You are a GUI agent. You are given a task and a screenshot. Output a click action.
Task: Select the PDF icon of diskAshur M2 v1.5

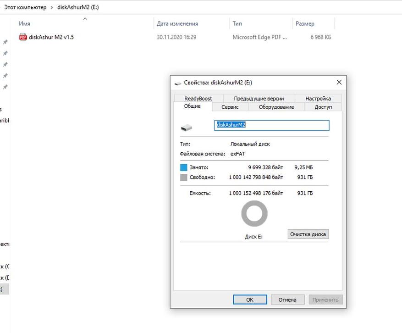(23, 37)
